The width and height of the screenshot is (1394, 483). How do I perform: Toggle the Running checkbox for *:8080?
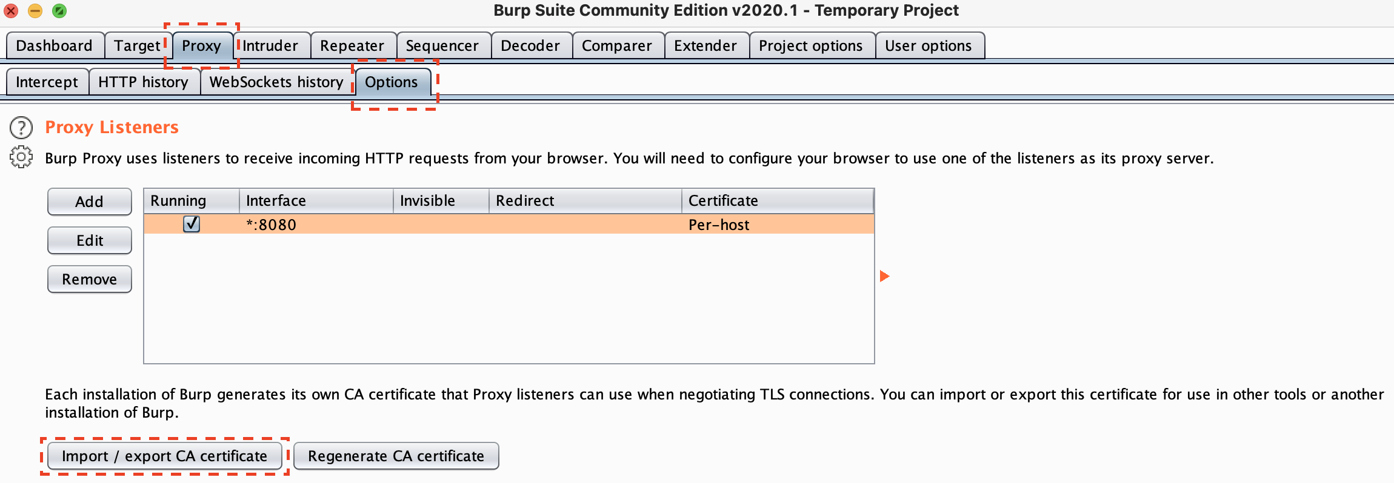click(192, 224)
